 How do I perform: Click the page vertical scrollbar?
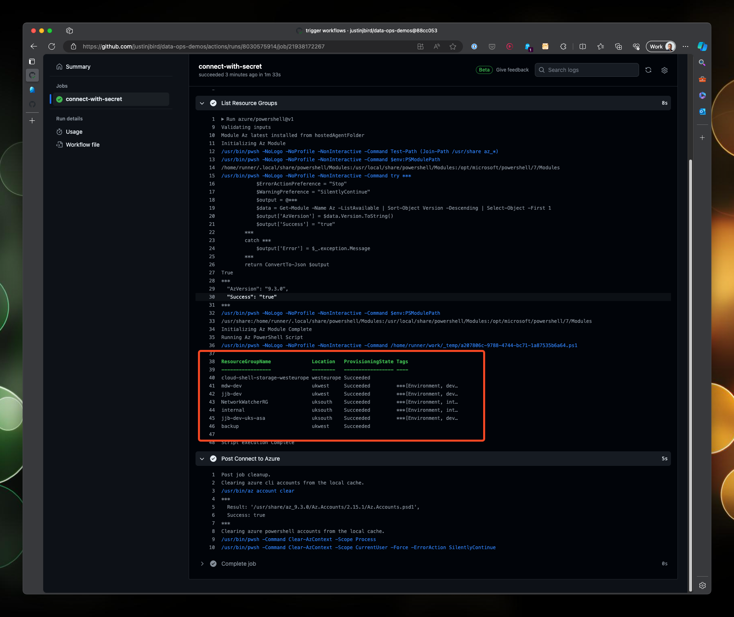[690, 375]
